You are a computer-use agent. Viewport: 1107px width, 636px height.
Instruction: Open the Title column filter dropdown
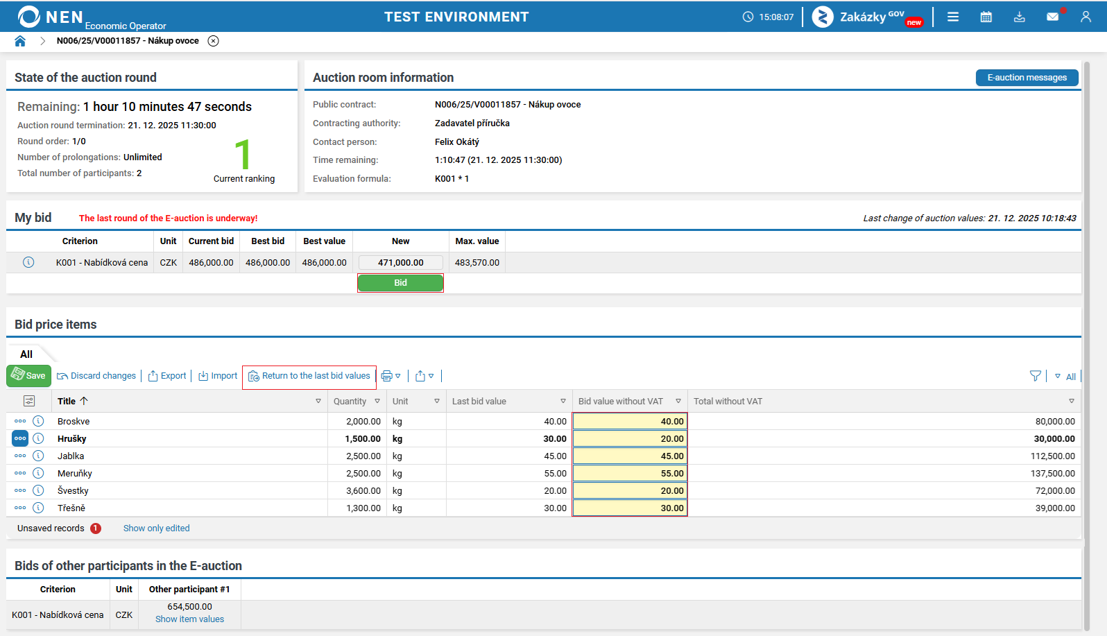click(318, 401)
